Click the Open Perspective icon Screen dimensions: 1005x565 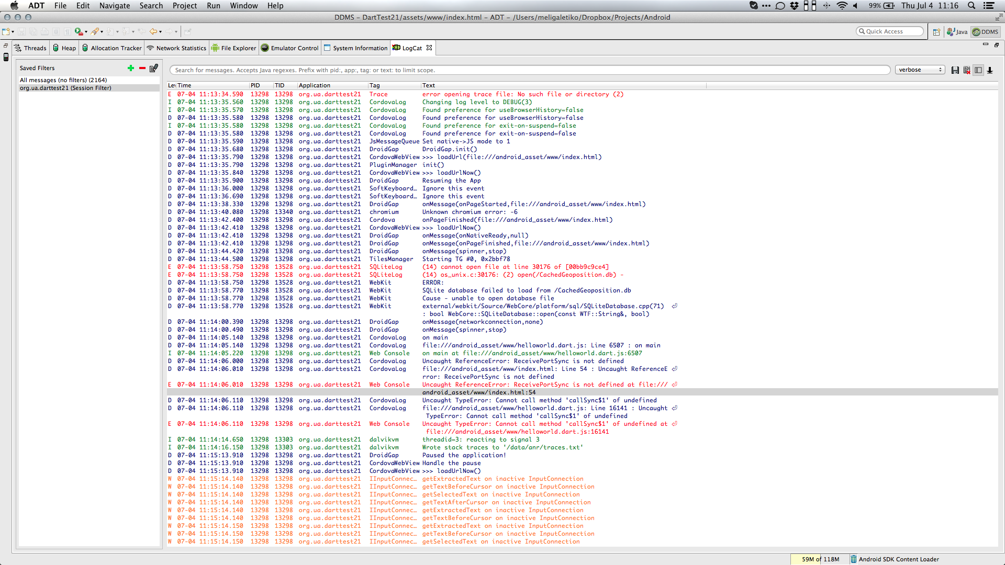pos(936,32)
